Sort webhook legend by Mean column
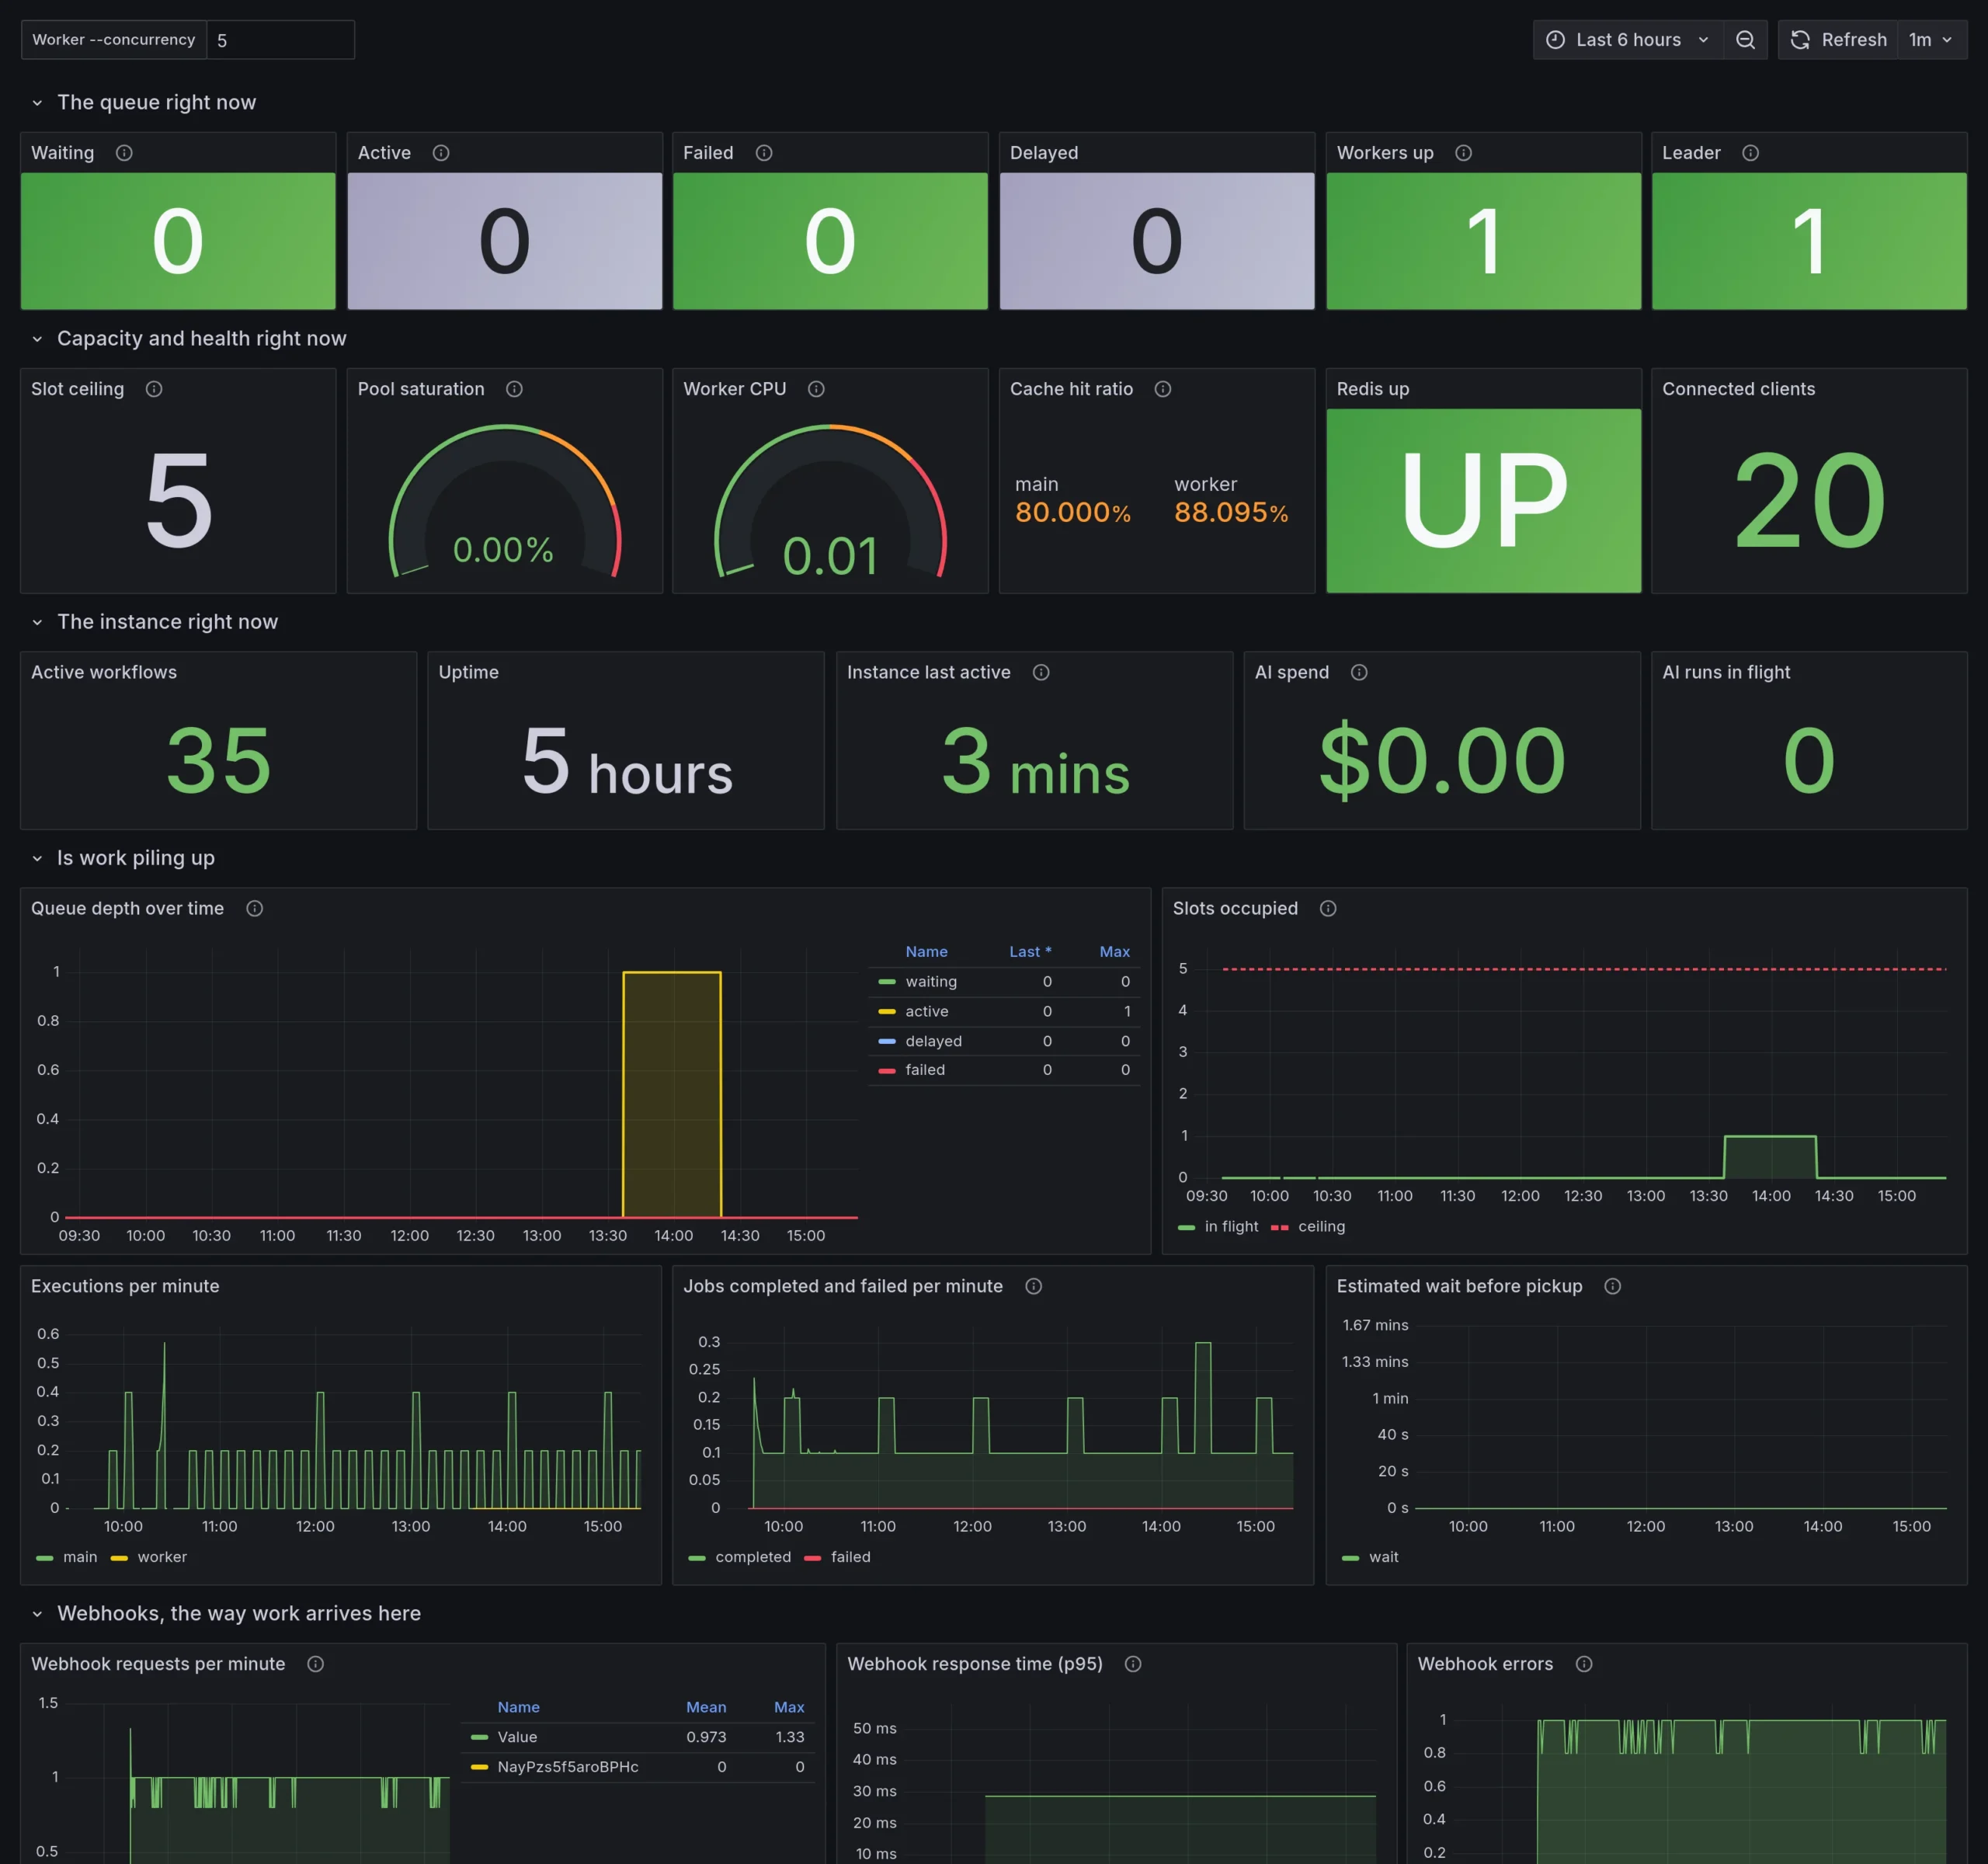 pyautogui.click(x=706, y=1707)
